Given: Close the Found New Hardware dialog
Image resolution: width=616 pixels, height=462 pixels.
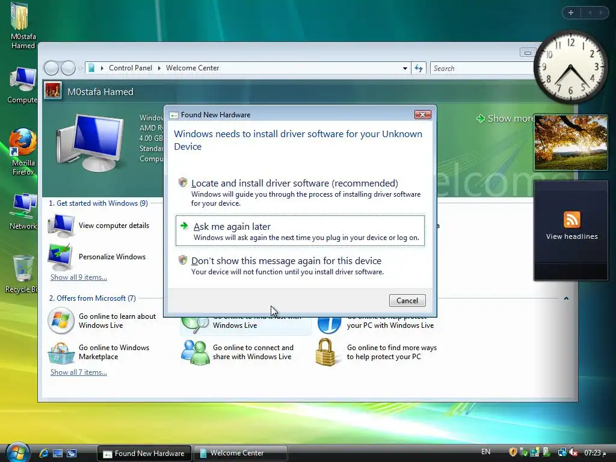Looking at the screenshot, I should point(422,114).
